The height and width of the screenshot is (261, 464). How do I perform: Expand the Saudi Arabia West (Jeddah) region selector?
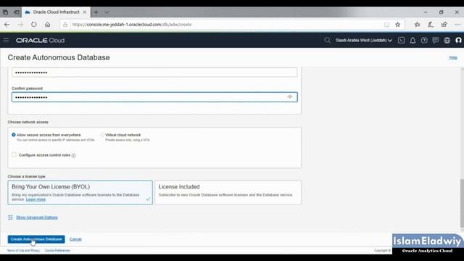364,41
